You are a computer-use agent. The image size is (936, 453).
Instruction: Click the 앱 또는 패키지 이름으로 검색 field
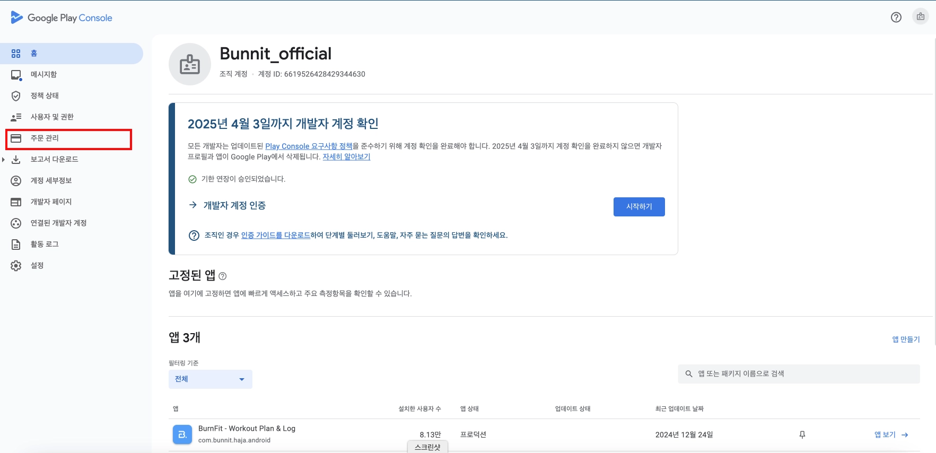click(x=799, y=374)
